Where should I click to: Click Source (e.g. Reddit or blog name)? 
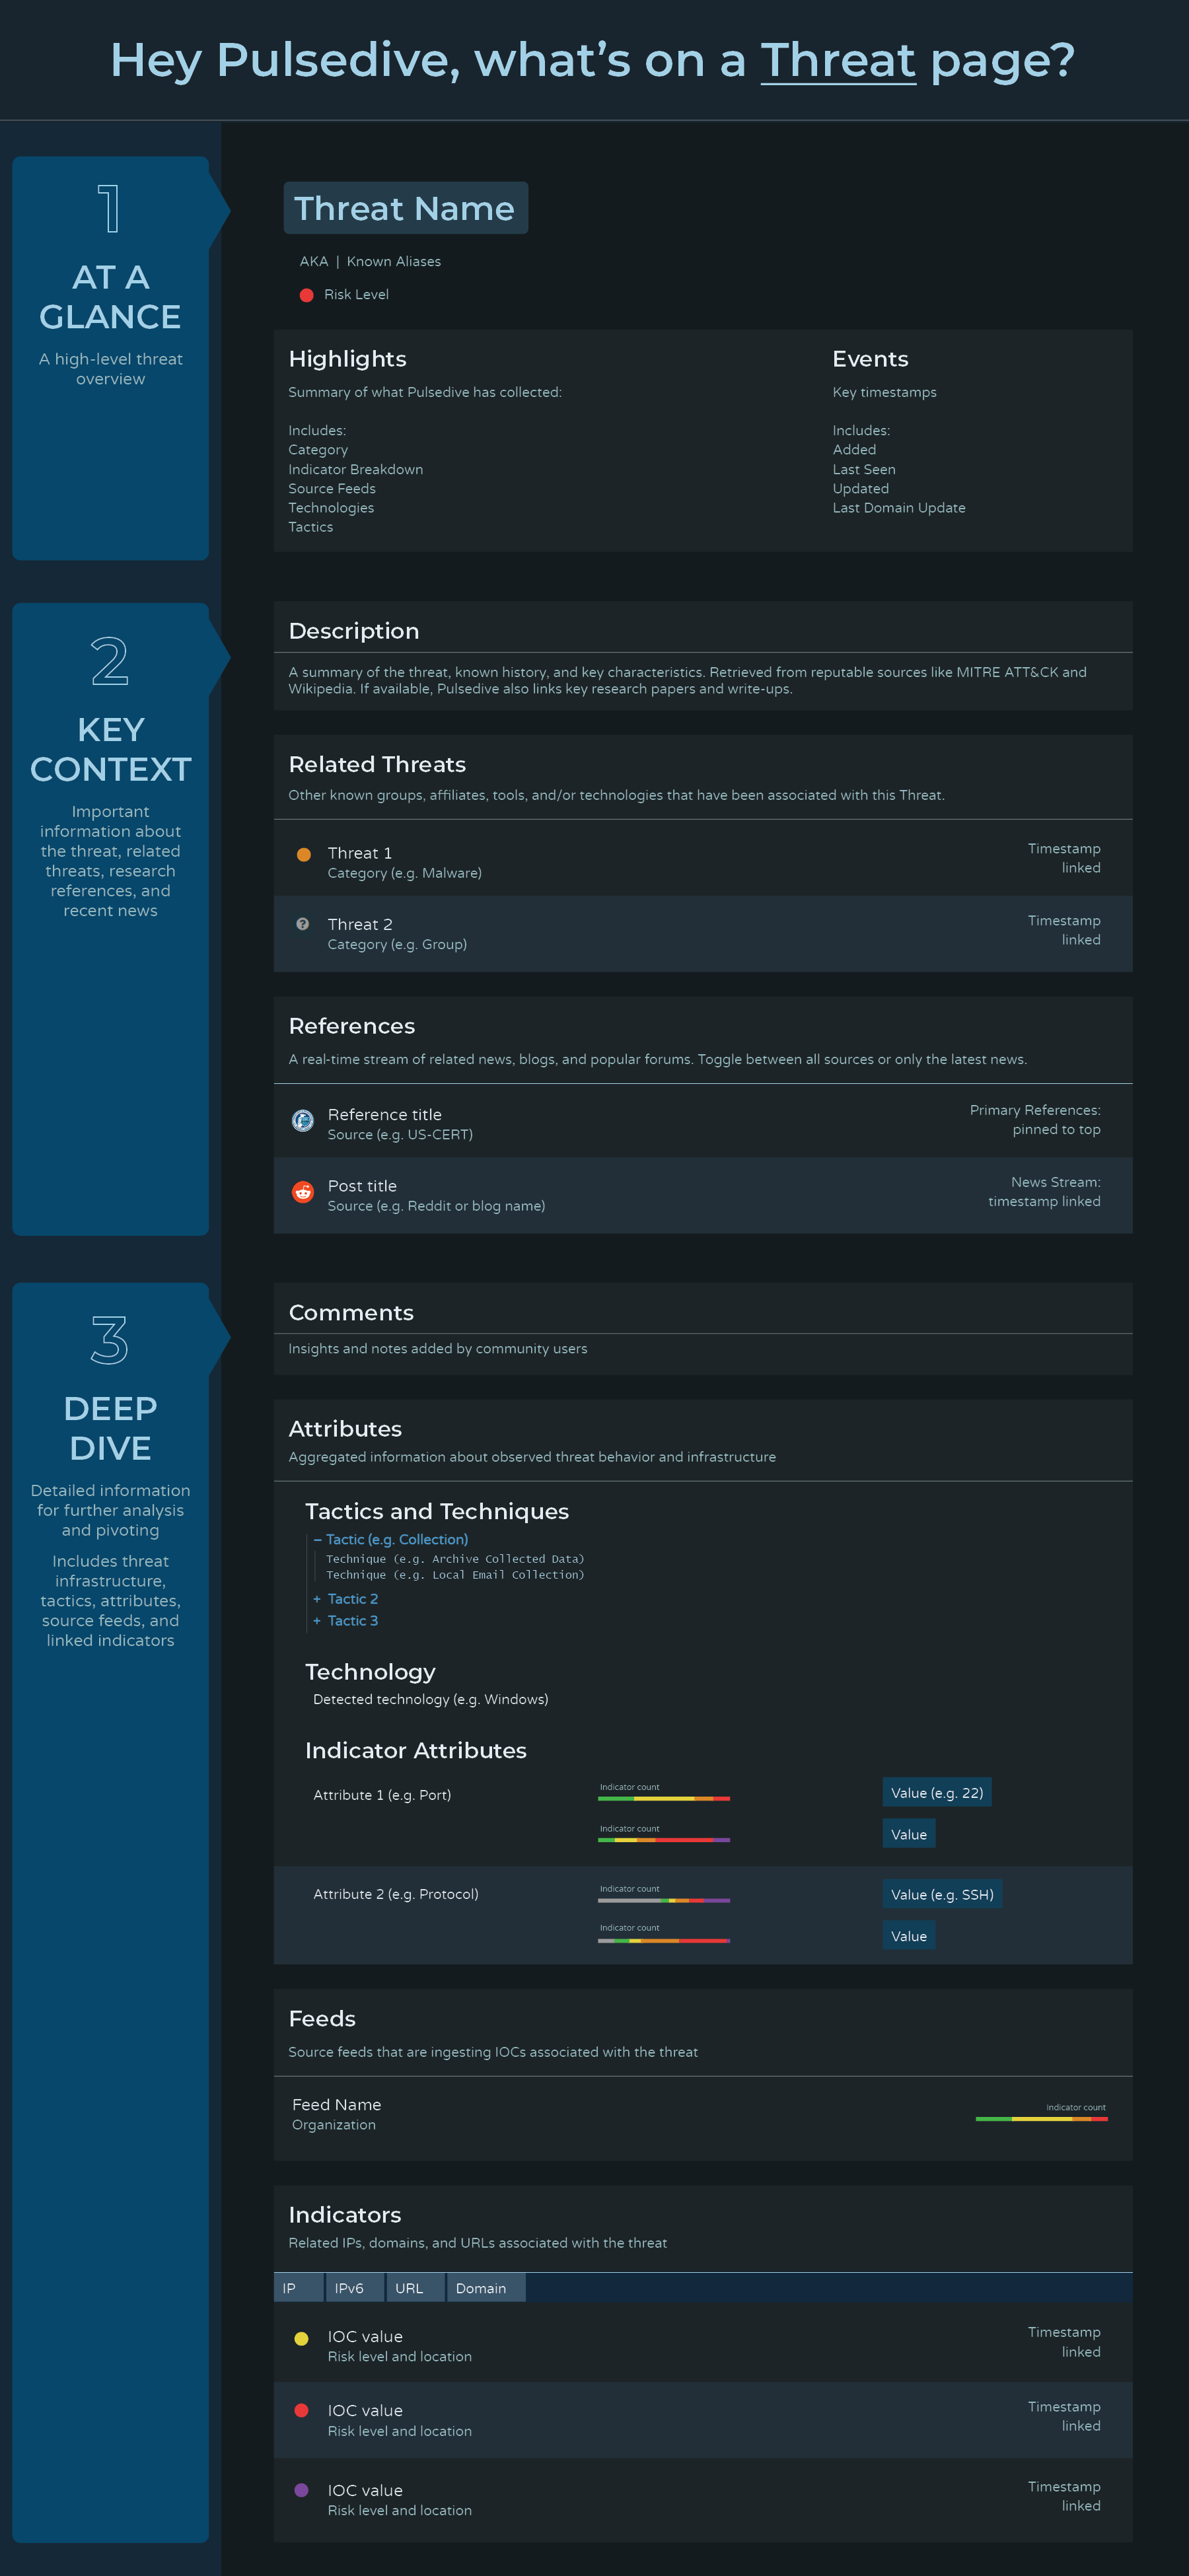pos(437,1207)
